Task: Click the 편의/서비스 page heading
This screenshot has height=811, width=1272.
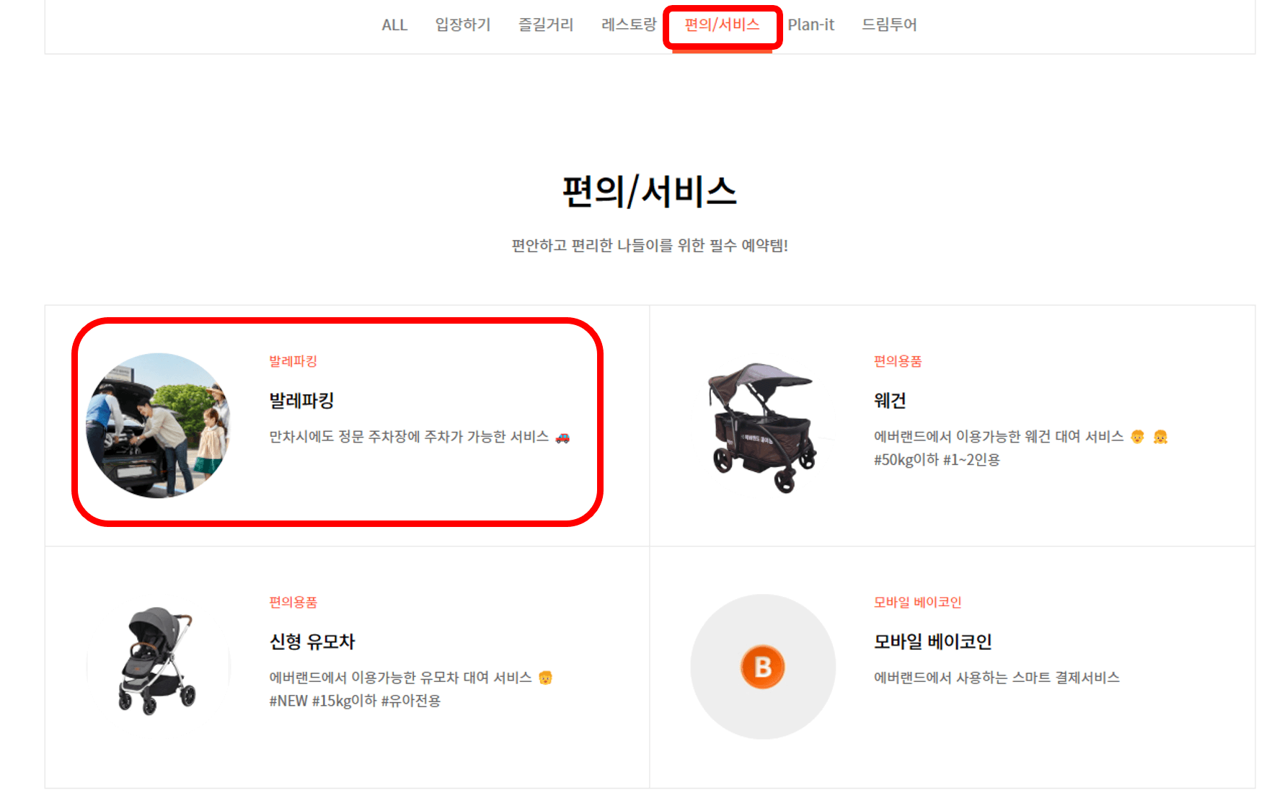Action: pos(650,192)
